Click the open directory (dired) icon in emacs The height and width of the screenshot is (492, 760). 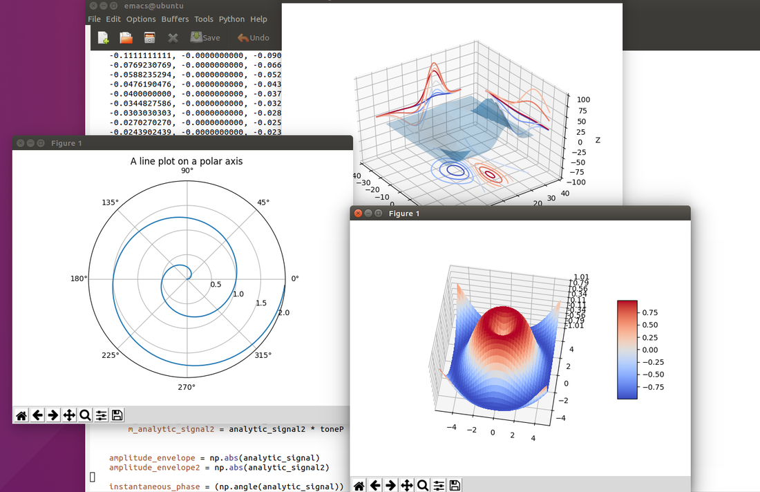click(150, 38)
